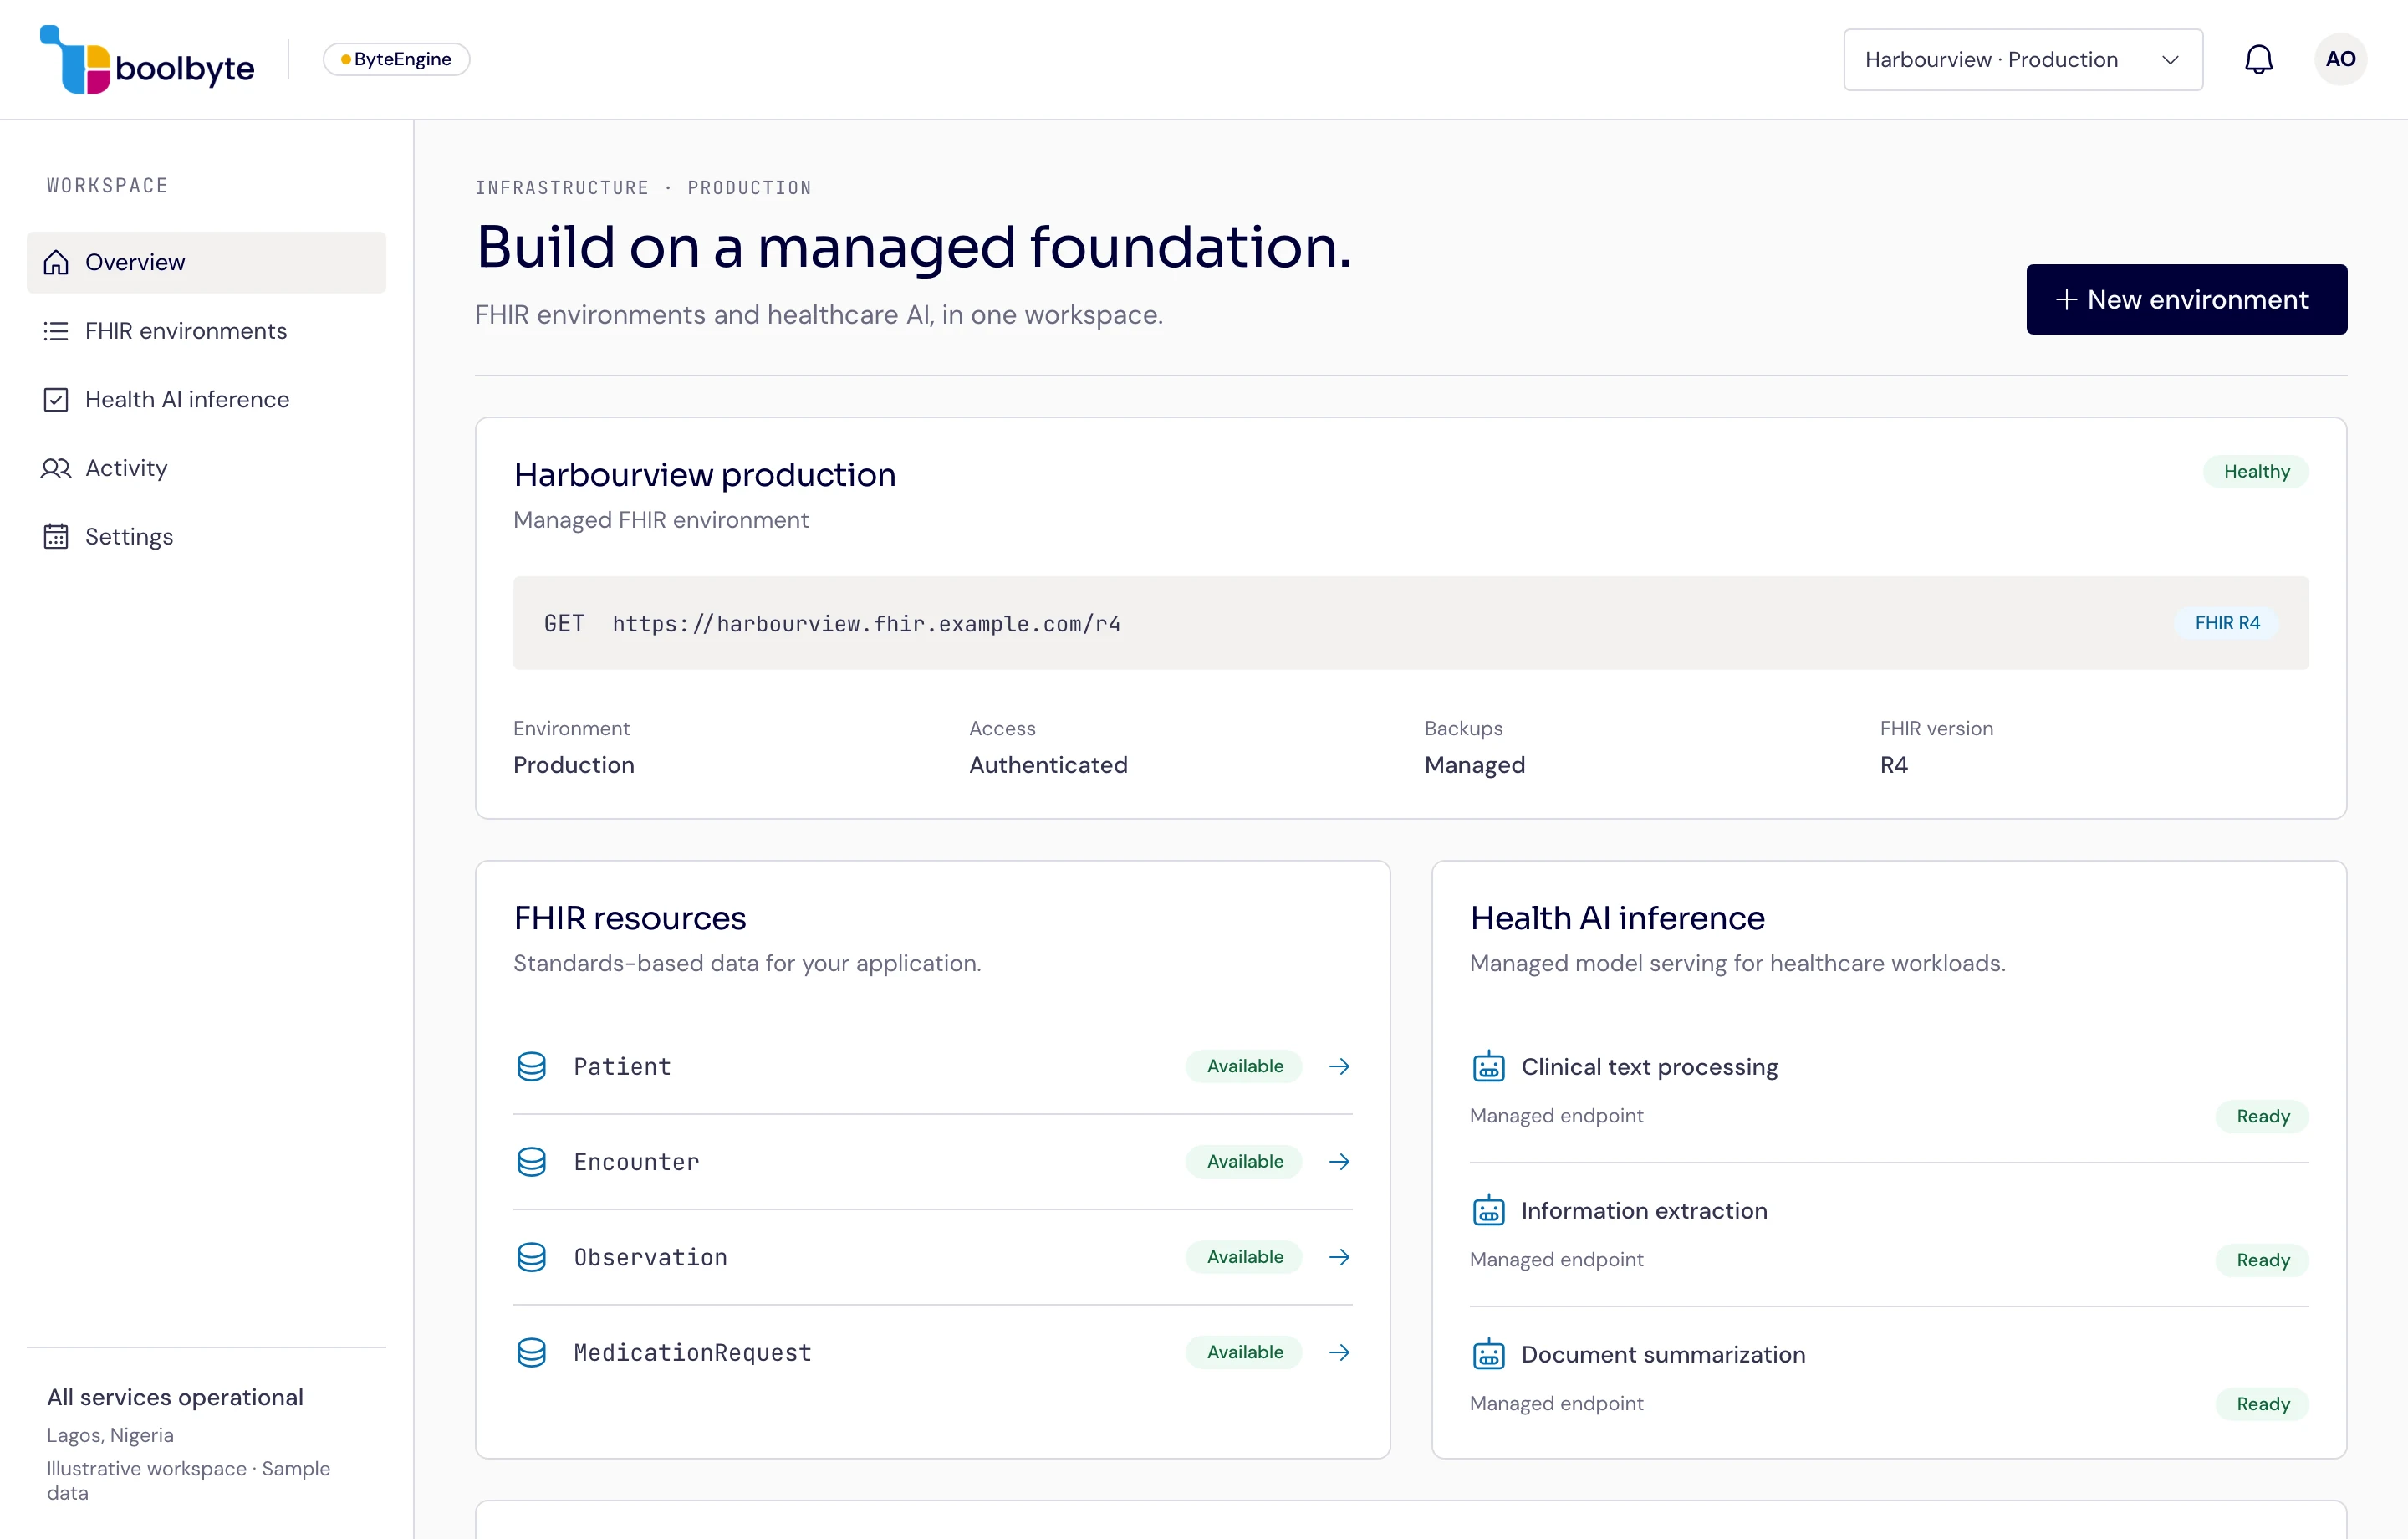
Task: Open FHIR environments in the sidebar
Action: pyautogui.click(x=206, y=331)
